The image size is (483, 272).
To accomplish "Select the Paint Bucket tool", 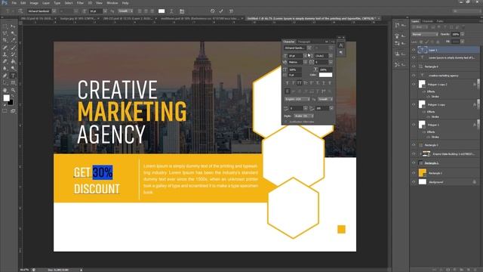I will [13, 61].
